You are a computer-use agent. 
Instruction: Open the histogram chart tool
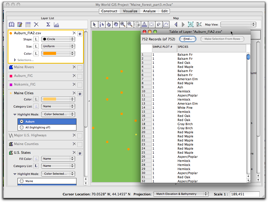56,24
